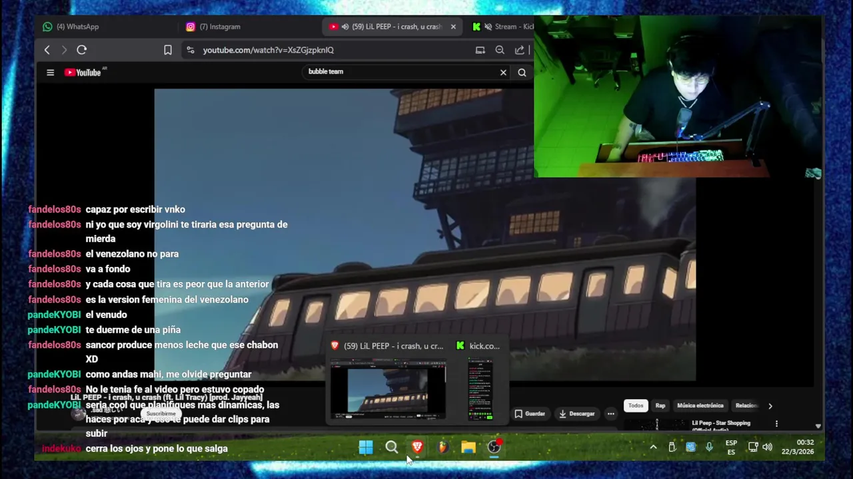Select the Todos filter chip
This screenshot has width=853, height=479.
click(x=636, y=406)
